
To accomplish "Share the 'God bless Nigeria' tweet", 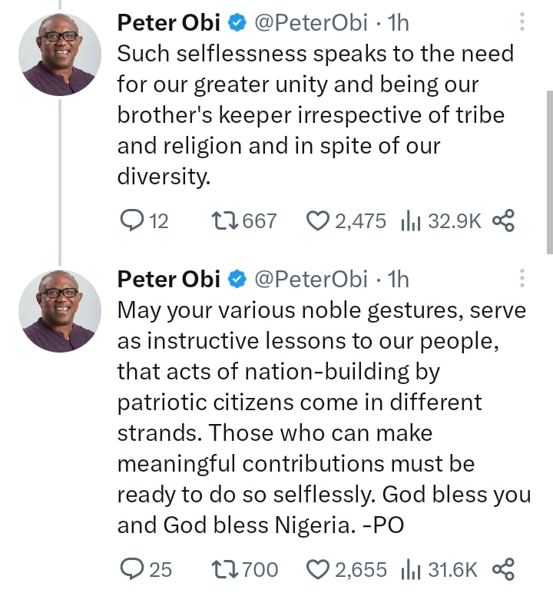I will point(502,569).
